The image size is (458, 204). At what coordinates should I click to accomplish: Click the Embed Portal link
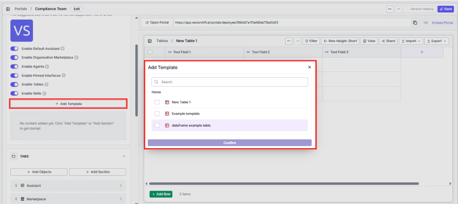[443, 22]
